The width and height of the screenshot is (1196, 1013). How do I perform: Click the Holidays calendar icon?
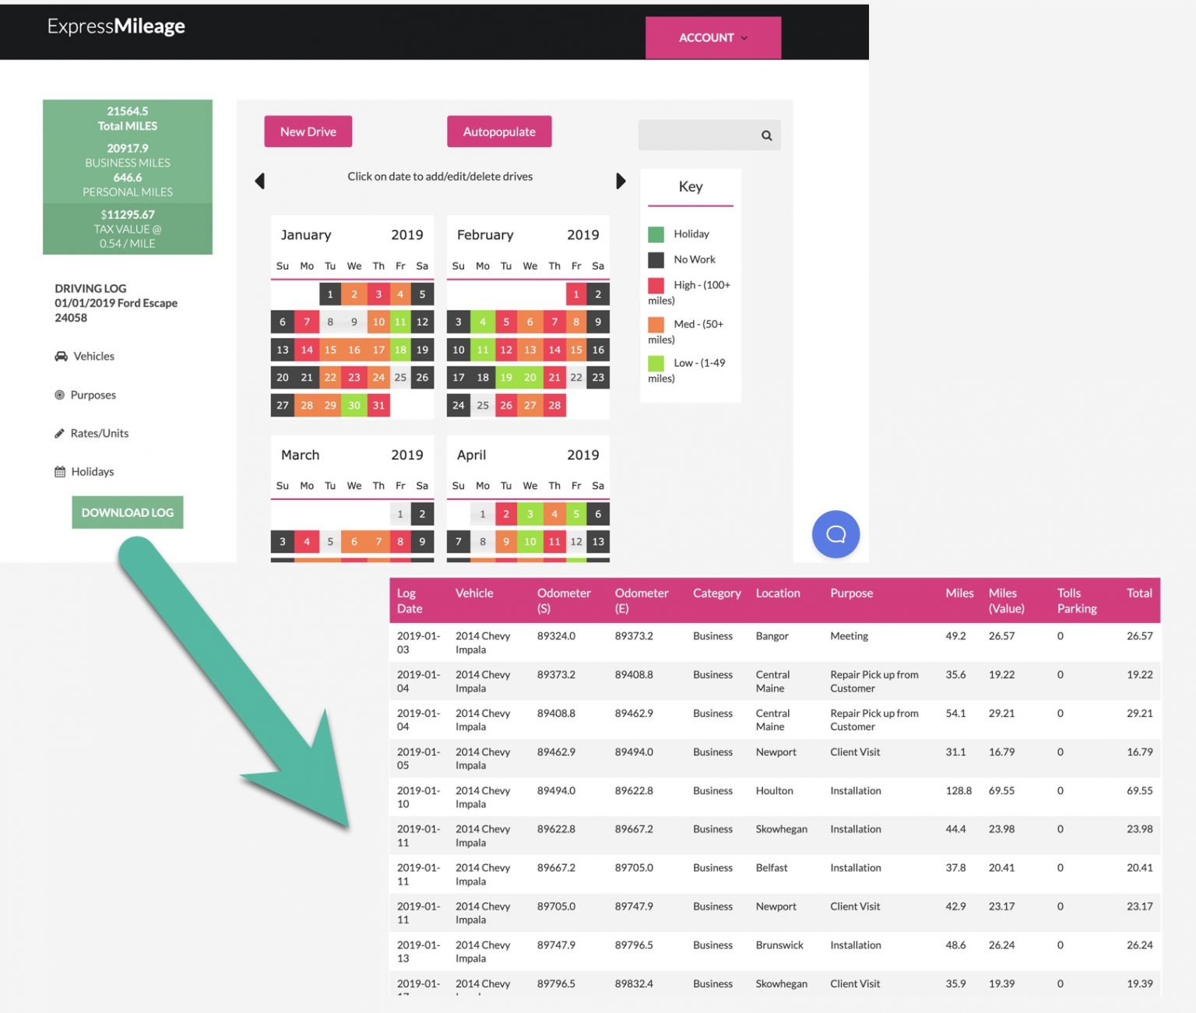(x=60, y=472)
